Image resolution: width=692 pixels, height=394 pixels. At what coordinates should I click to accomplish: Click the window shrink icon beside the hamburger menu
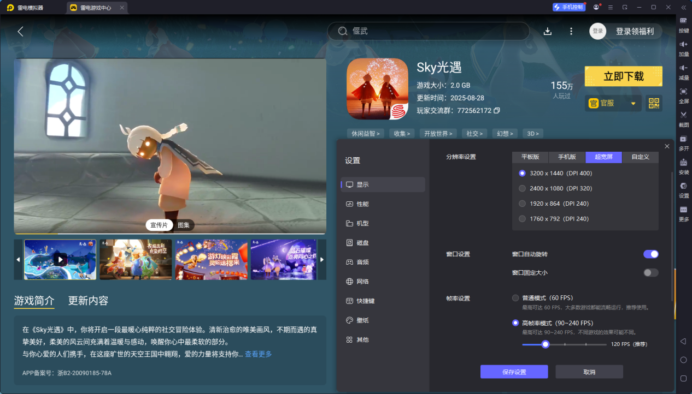tap(625, 7)
